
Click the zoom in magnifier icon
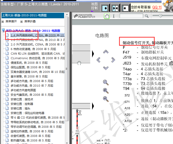click(106, 91)
